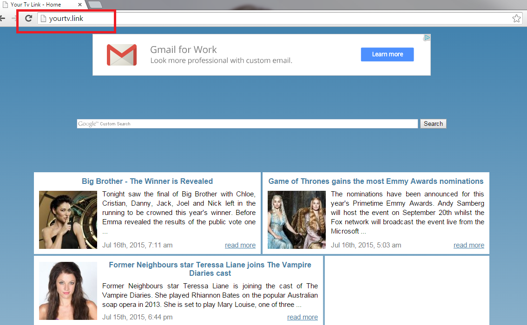
Task: Click the AdChoices icon on the banner
Action: (x=427, y=38)
